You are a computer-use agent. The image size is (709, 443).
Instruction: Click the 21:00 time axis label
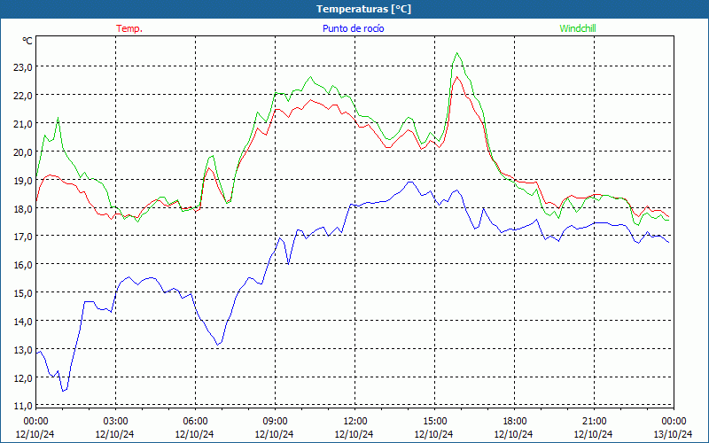[x=594, y=421]
